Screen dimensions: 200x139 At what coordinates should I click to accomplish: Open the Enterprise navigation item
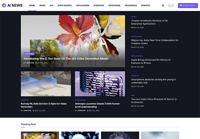[114, 5]
